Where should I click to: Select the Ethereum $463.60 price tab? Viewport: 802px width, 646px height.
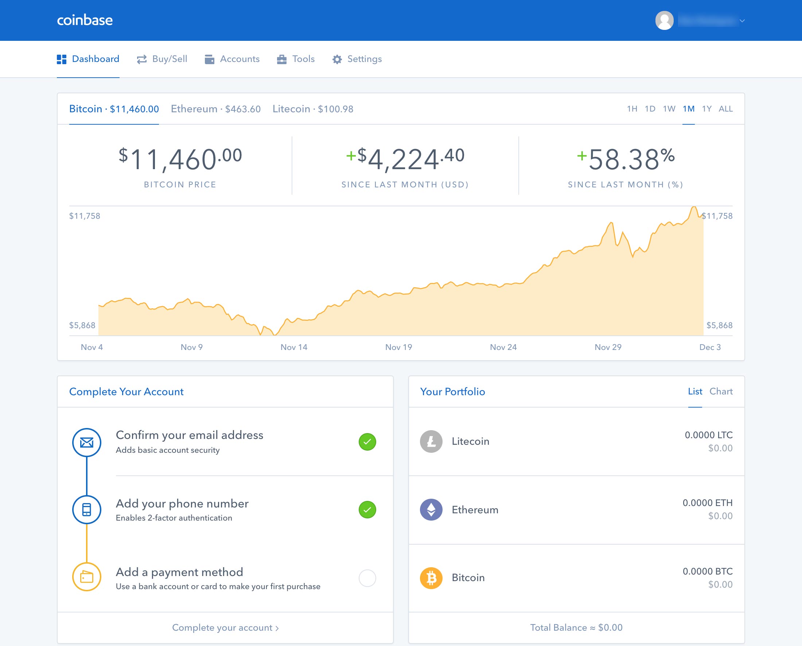click(x=215, y=109)
